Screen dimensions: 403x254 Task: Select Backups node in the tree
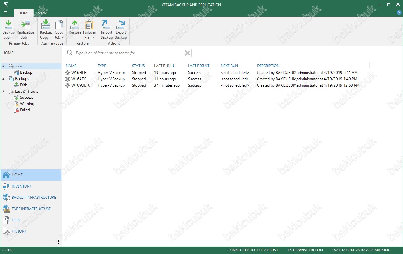tap(22, 79)
